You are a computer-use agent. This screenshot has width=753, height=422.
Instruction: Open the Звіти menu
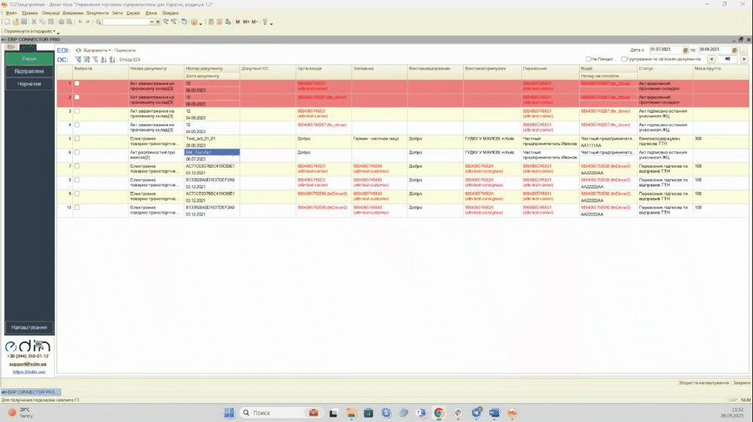click(x=117, y=13)
